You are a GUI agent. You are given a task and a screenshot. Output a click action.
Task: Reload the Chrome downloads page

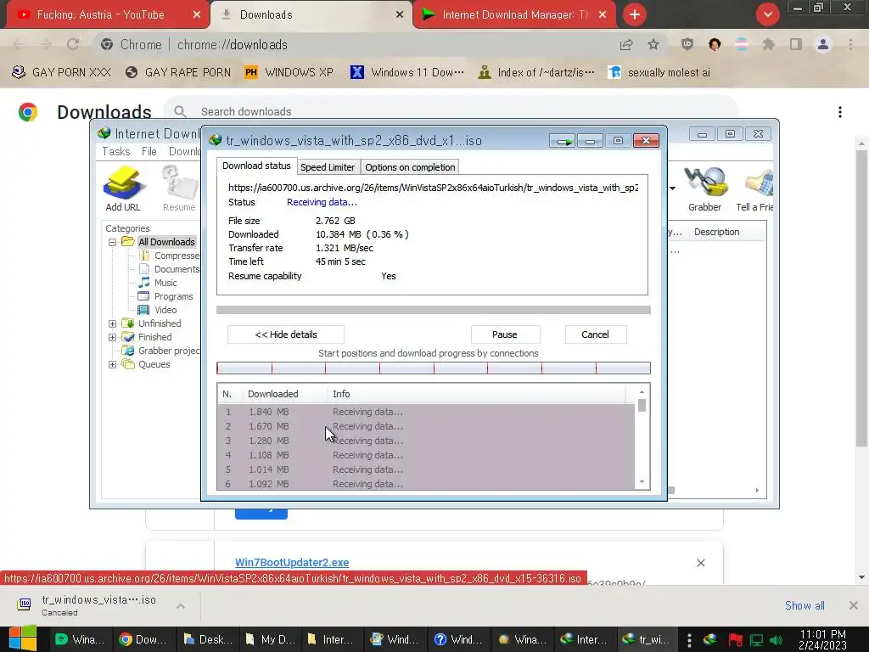click(73, 44)
